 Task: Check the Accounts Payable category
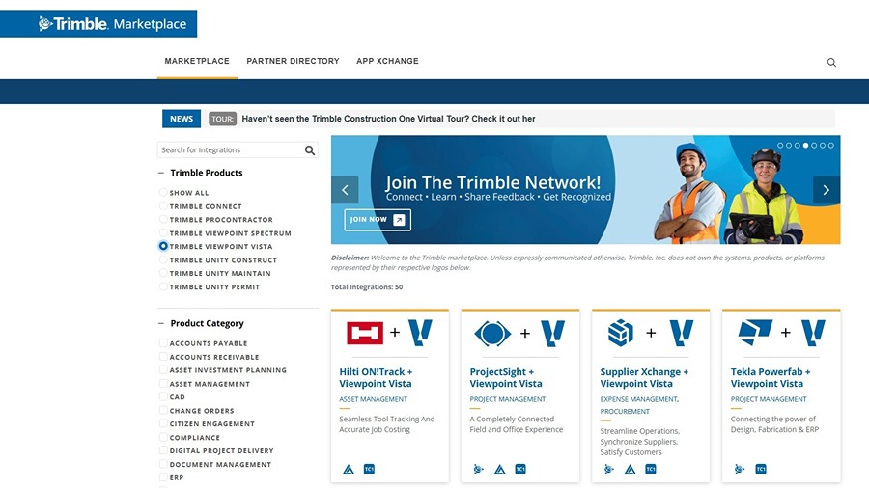click(x=163, y=343)
